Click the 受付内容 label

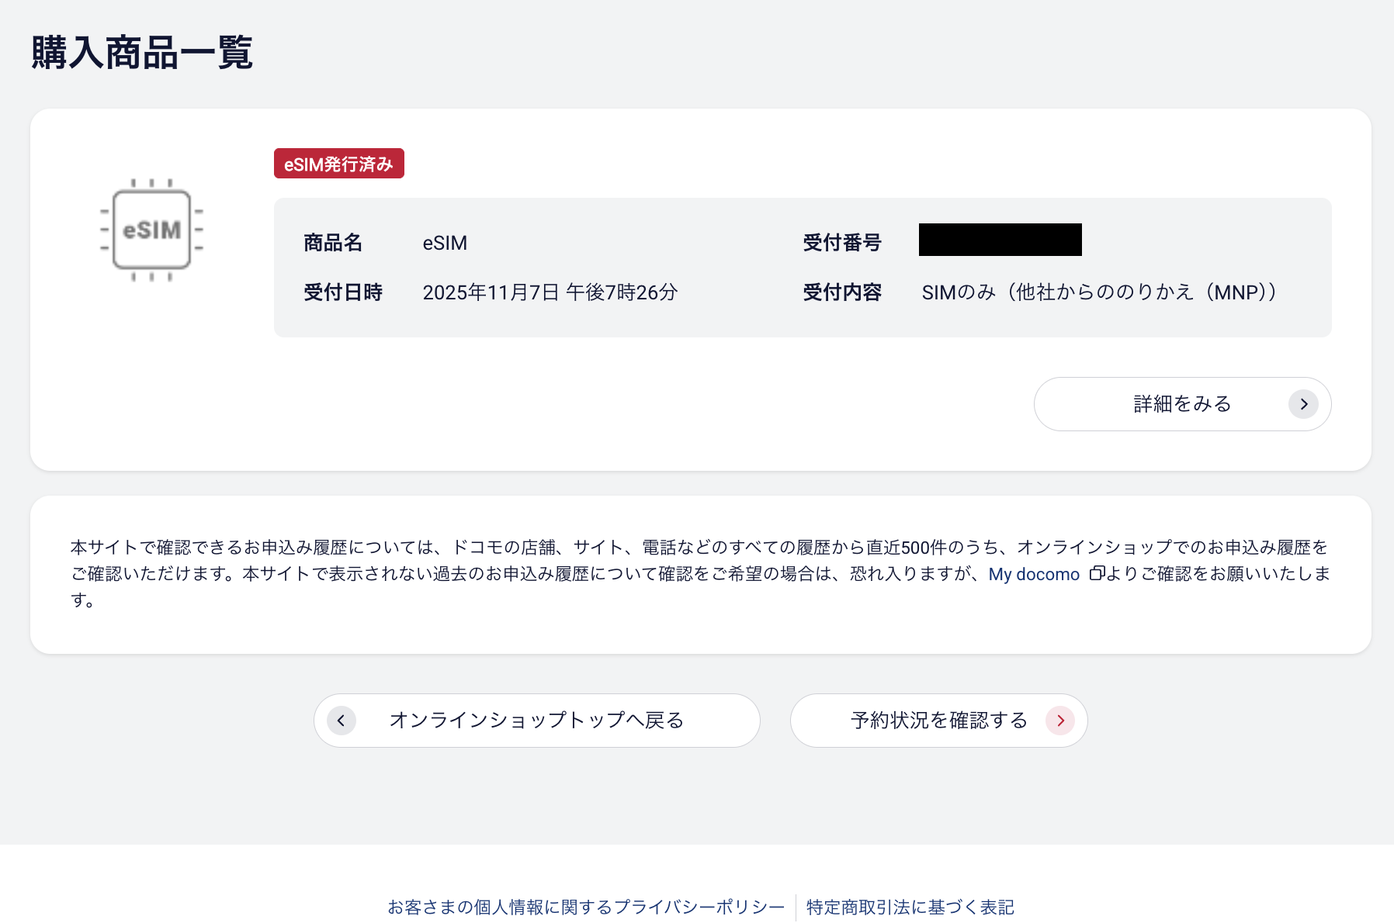point(842,292)
